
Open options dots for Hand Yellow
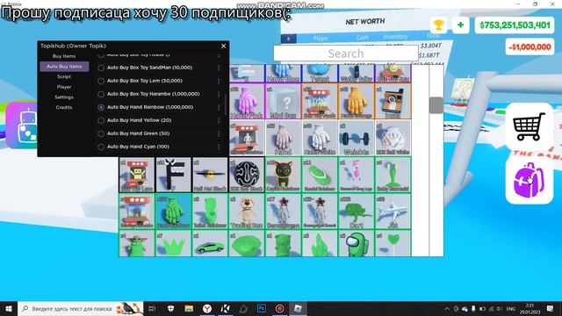219,120
